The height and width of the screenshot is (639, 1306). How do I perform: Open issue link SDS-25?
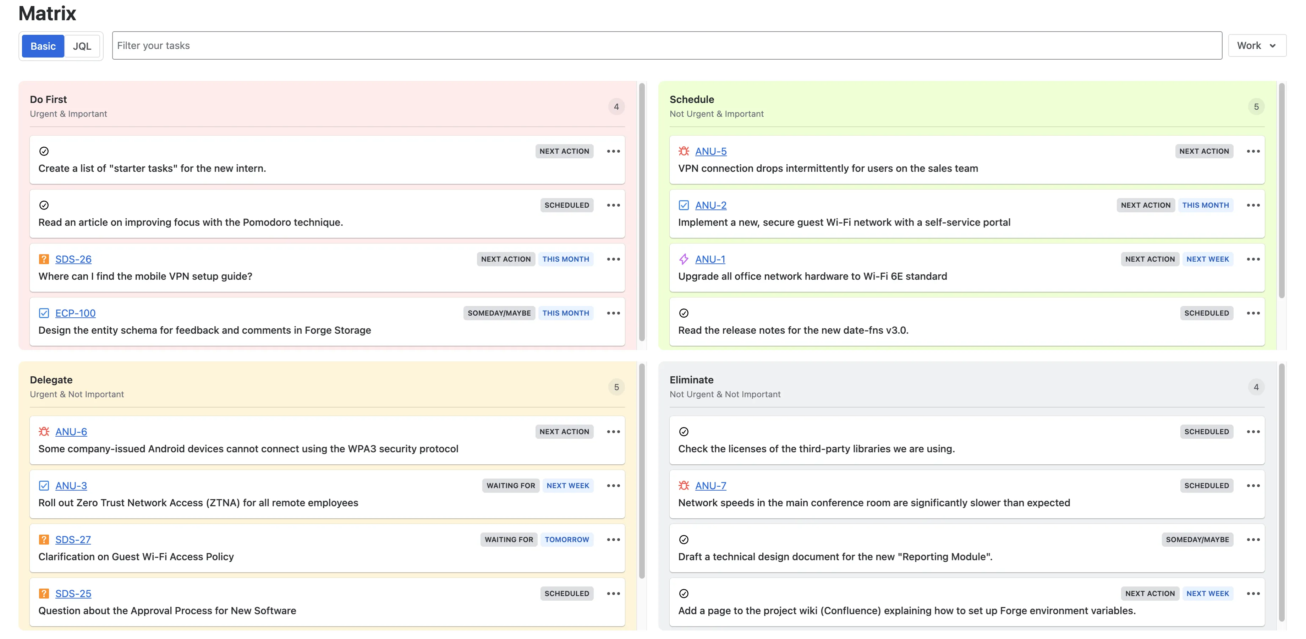click(73, 593)
